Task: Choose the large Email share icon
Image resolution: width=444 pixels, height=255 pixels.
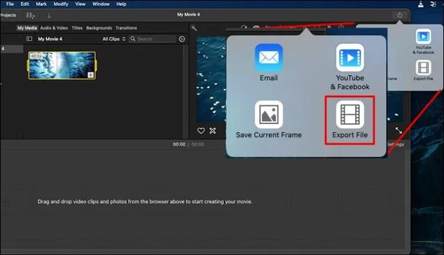Action: click(x=269, y=58)
